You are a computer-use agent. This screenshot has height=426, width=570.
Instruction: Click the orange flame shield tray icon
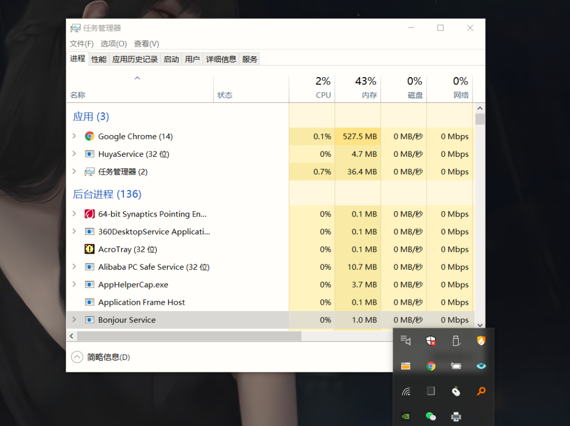click(x=481, y=341)
